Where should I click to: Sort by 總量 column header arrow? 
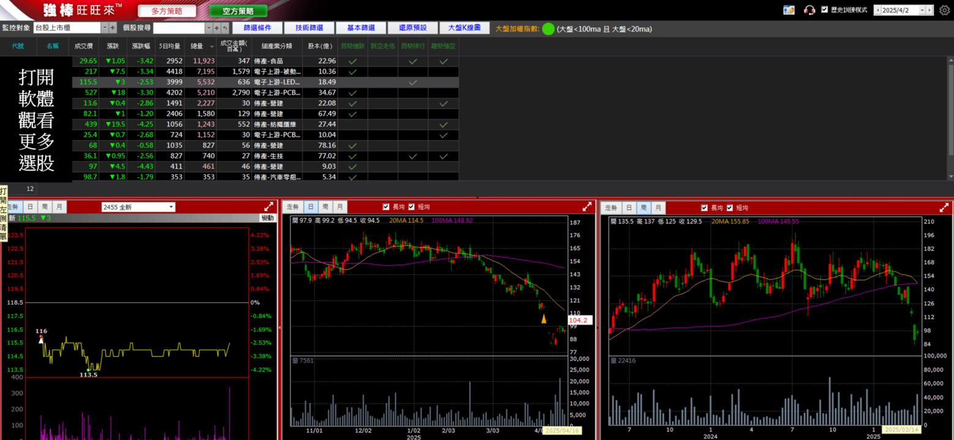212,46
